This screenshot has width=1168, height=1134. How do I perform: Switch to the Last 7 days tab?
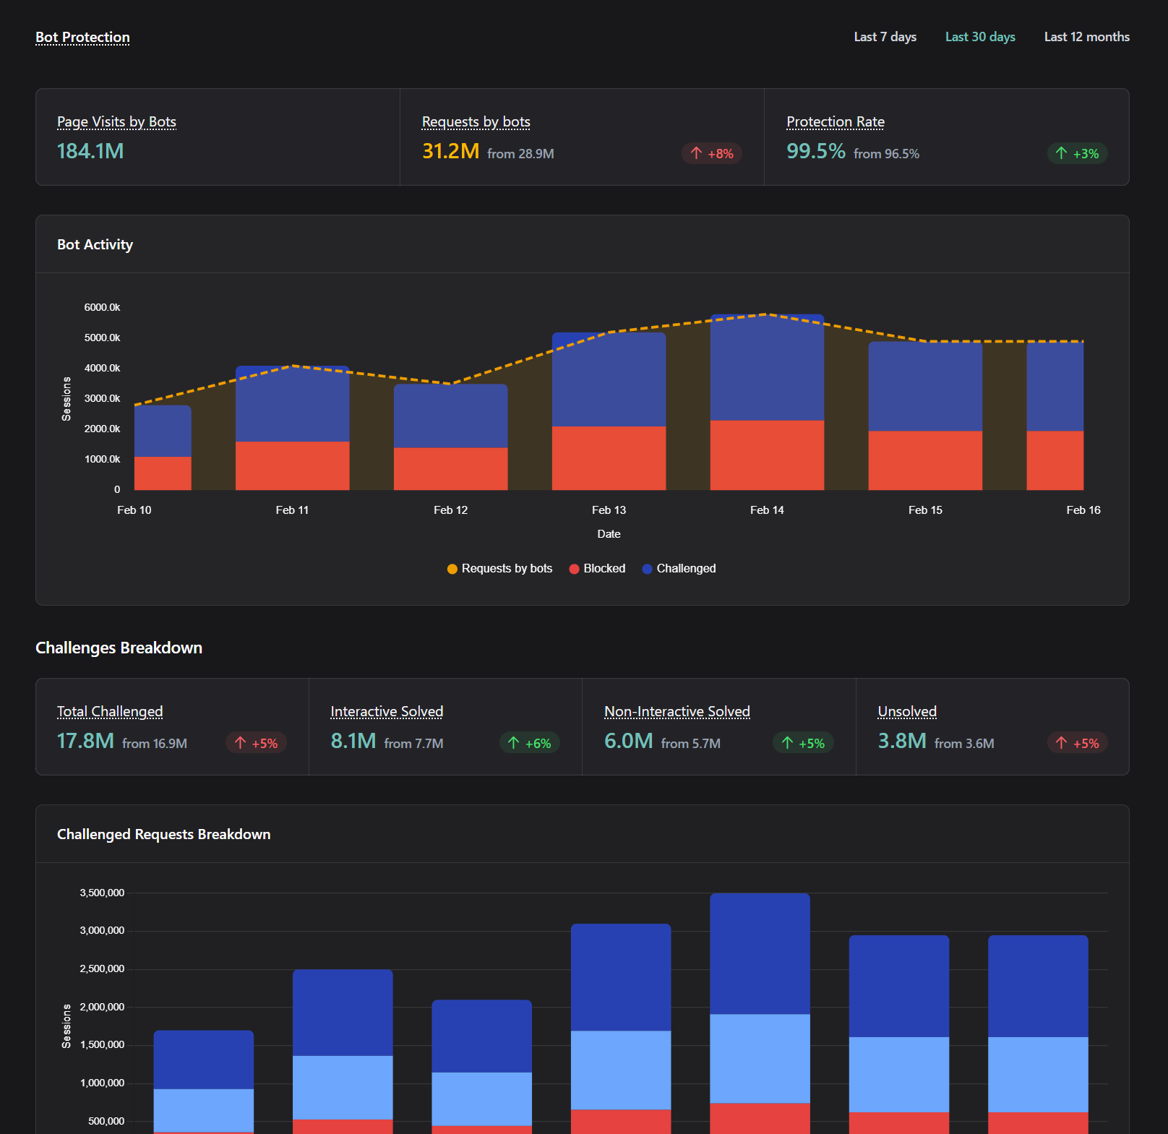pyautogui.click(x=885, y=36)
